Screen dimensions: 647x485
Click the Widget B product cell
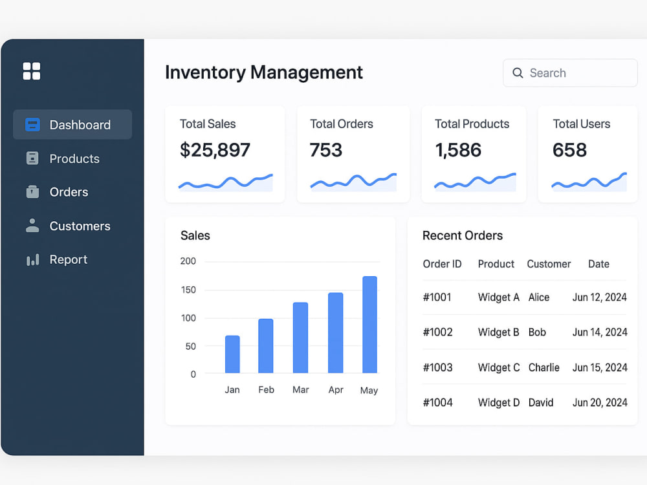click(498, 332)
